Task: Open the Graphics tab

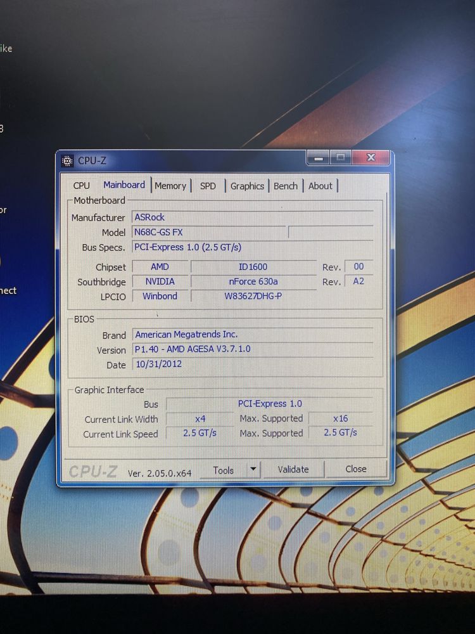Action: [x=247, y=186]
